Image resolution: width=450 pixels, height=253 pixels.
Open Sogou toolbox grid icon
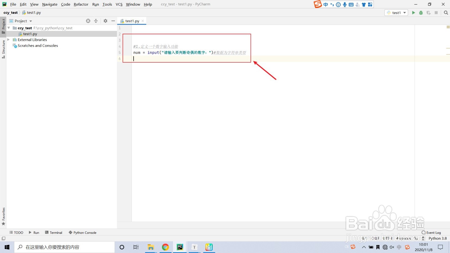click(x=370, y=4)
